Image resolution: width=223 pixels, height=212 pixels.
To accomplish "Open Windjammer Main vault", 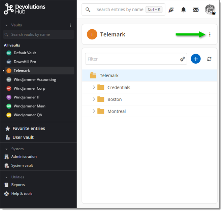I will [40, 106].
